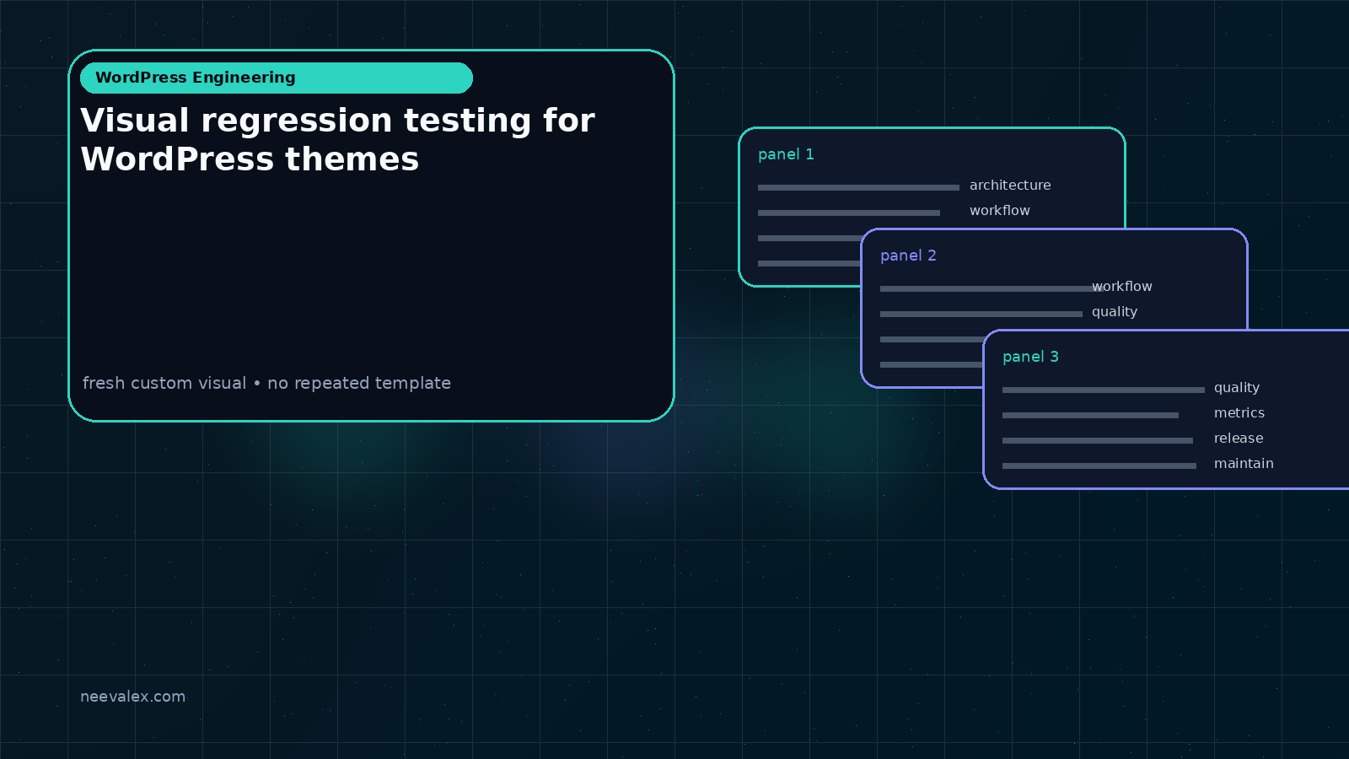Click the WordPress Engineering badge

click(x=277, y=78)
